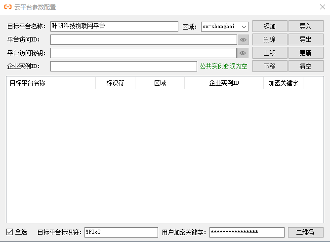Sort by 区域 column header
The width and height of the screenshot is (330, 242).
click(x=160, y=83)
